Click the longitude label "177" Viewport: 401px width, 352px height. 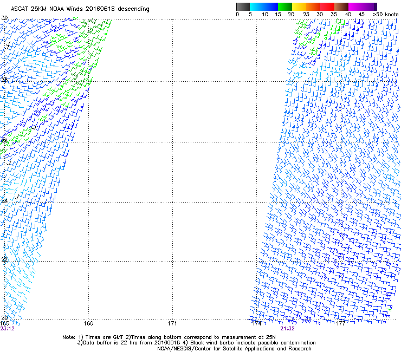click(341, 323)
